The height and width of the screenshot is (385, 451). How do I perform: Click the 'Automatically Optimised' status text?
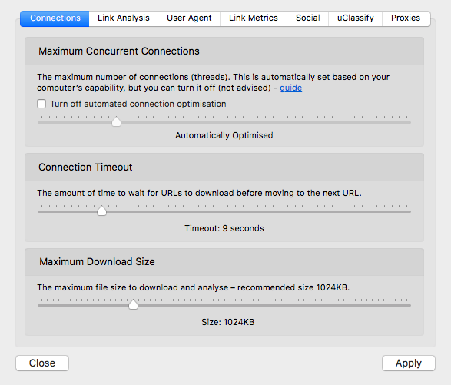(x=224, y=135)
